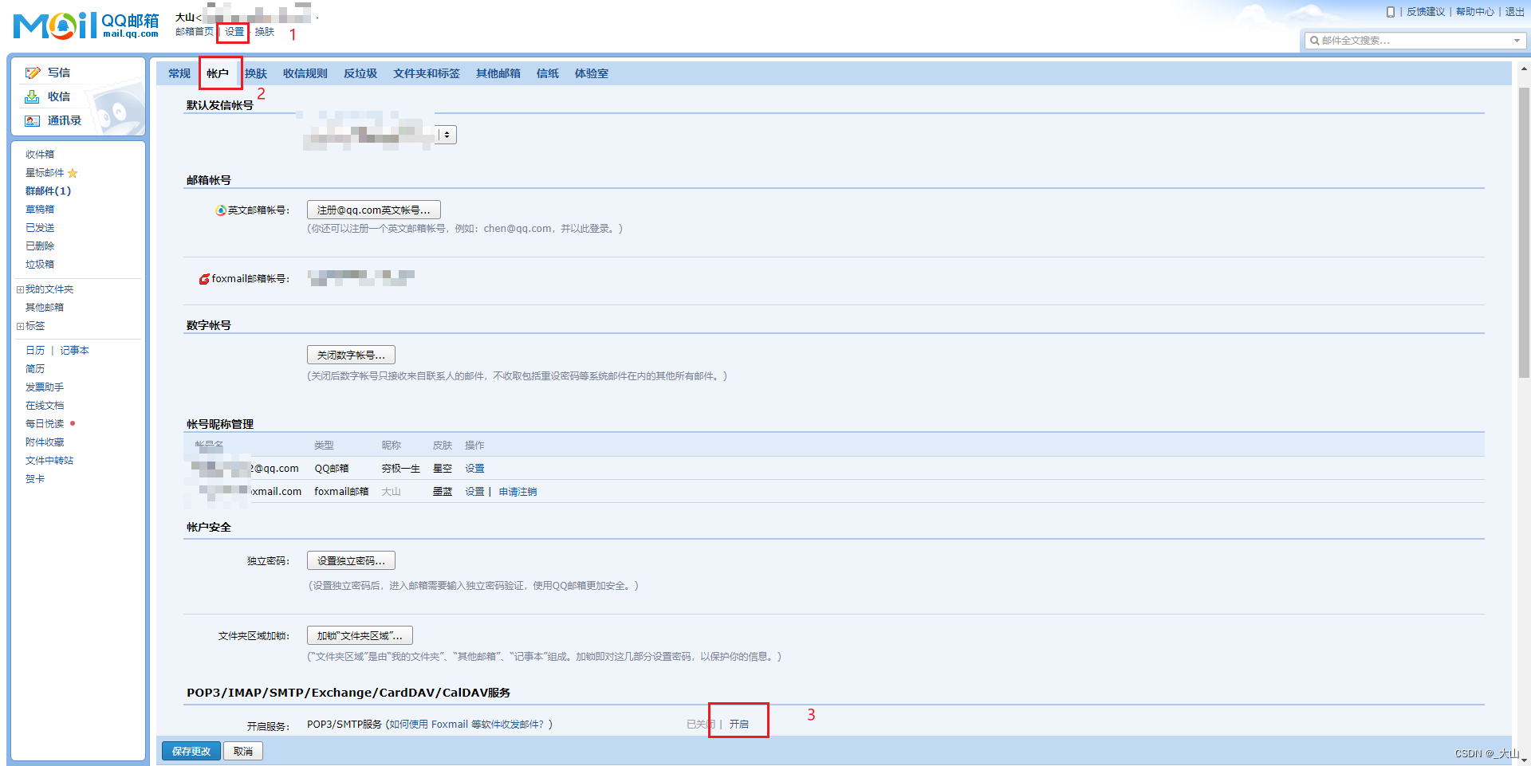Click 设置 for the foxmail邮箱 row
Screen dimensions: 1531x766
pyautogui.click(x=474, y=492)
